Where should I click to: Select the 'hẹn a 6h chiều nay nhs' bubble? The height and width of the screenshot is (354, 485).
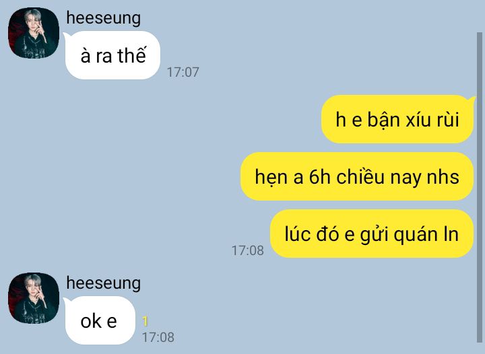point(357,176)
